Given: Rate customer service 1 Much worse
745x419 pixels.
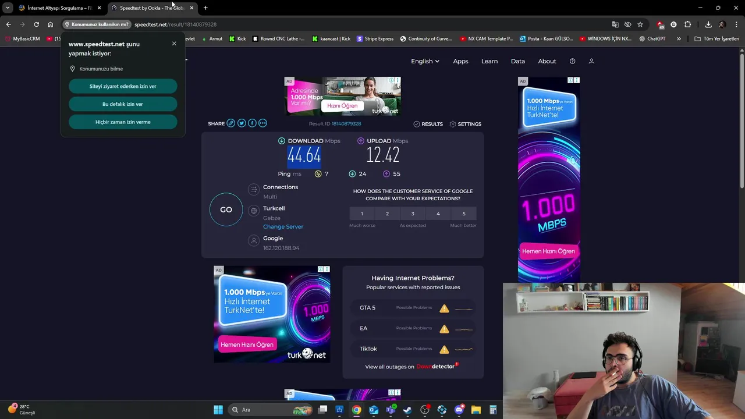Looking at the screenshot, I should pos(361,214).
